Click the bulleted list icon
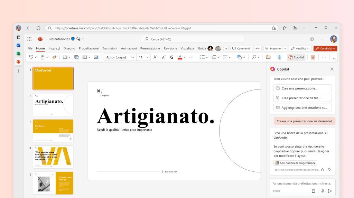354x198 pixels. click(202, 57)
